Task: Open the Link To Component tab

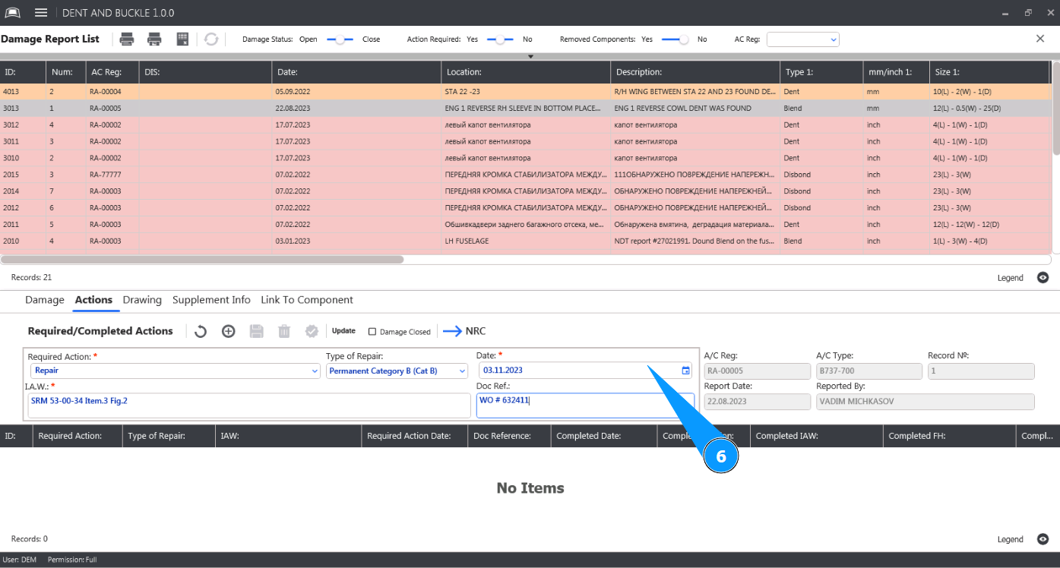Action: pyautogui.click(x=307, y=300)
